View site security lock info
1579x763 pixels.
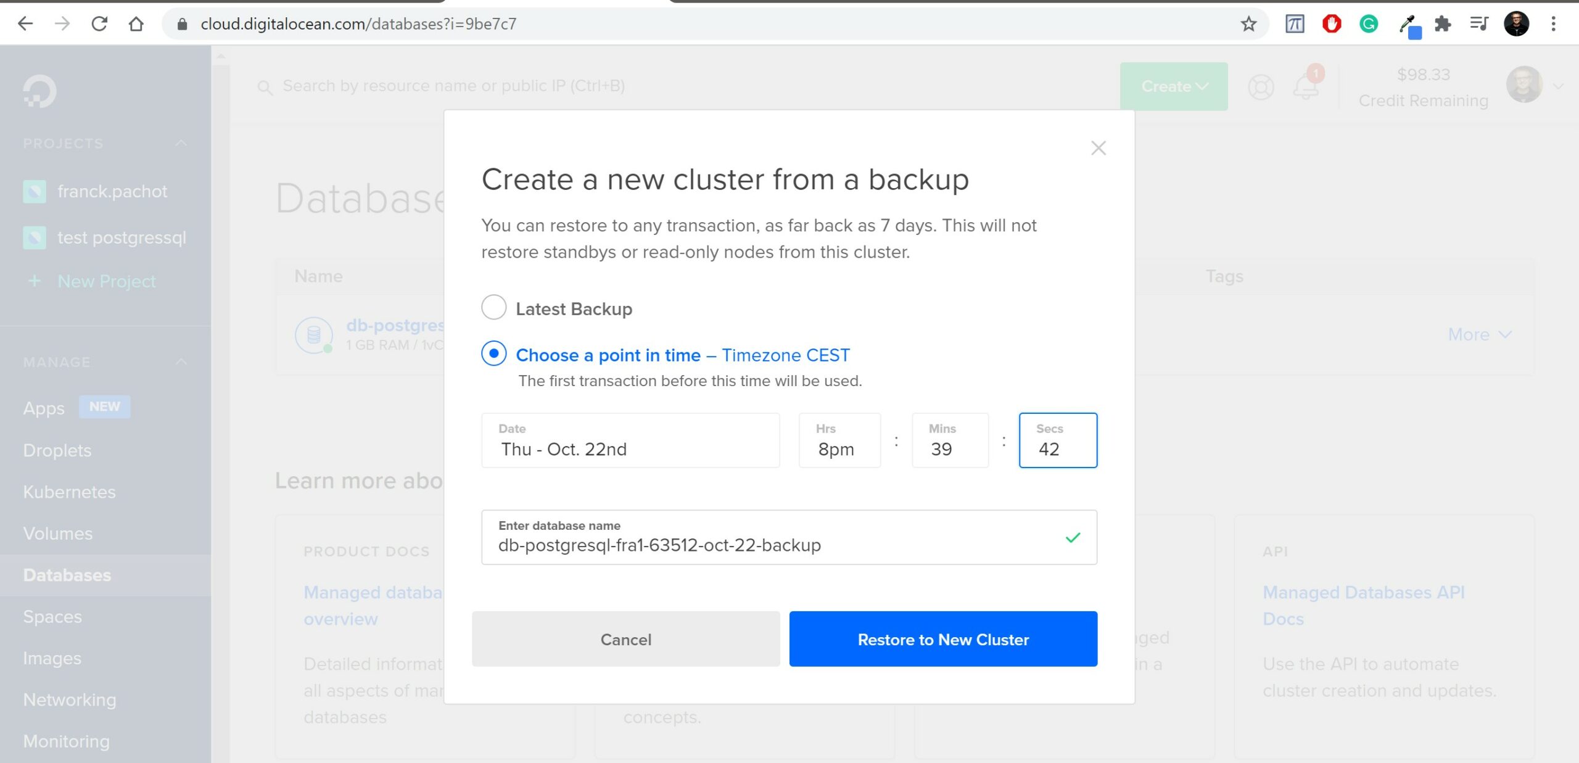[x=182, y=24]
